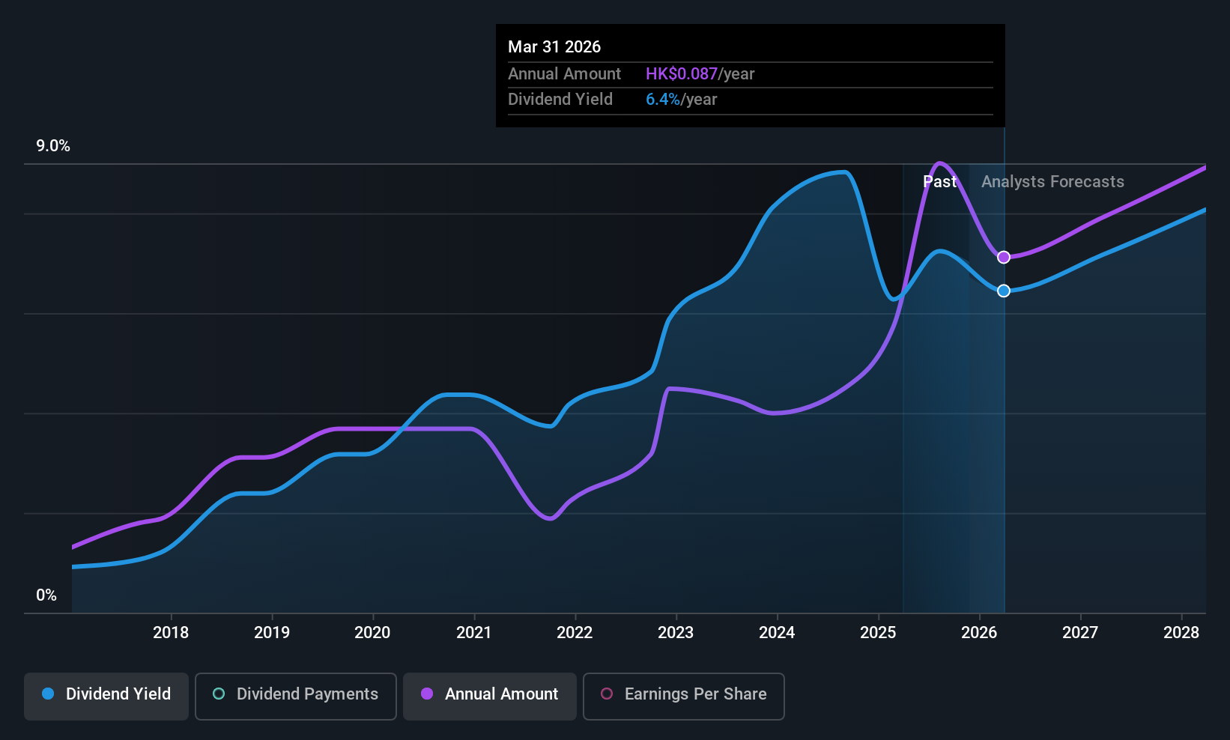Select the blue Dividend Yield marker on the chart
This screenshot has width=1230, height=740.
coord(1004,291)
